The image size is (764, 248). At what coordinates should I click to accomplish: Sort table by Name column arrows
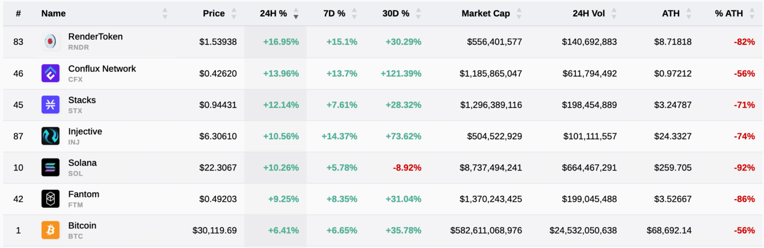tap(165, 13)
